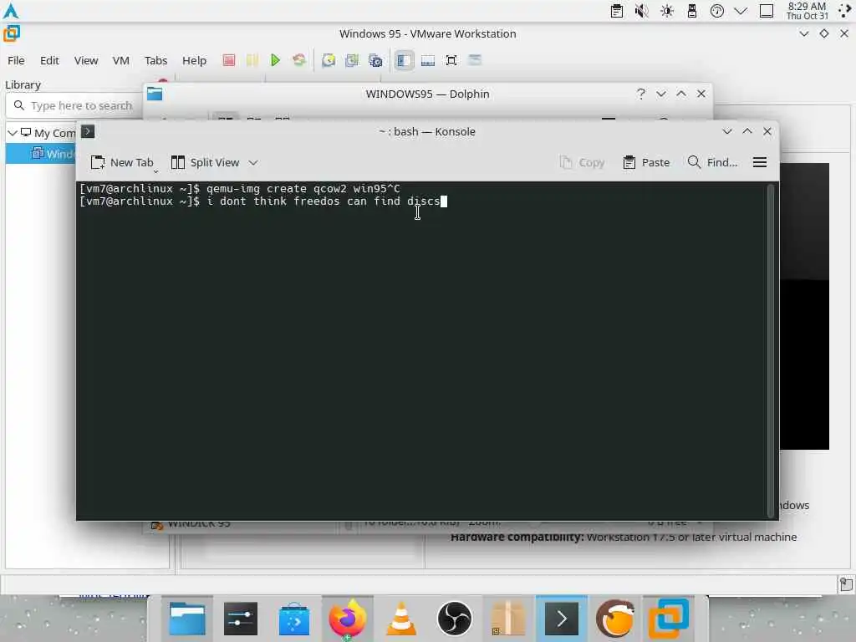Click the restart VM toolbar icon
The width and height of the screenshot is (856, 642).
(299, 60)
